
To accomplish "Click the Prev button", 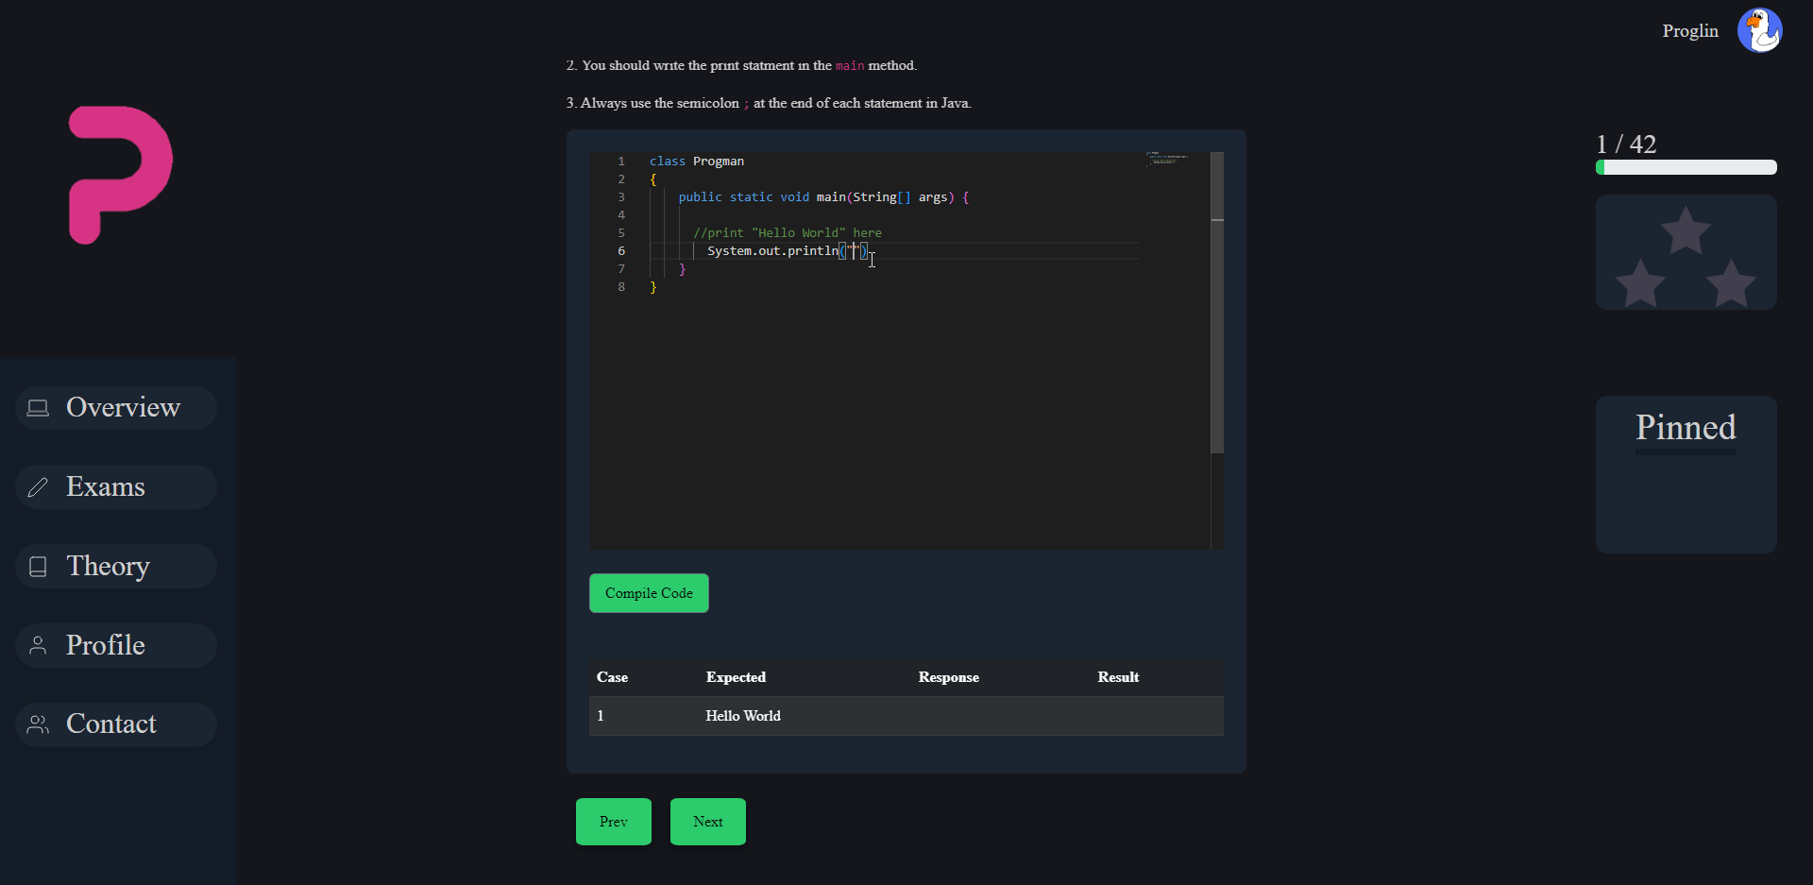I will click(x=613, y=821).
